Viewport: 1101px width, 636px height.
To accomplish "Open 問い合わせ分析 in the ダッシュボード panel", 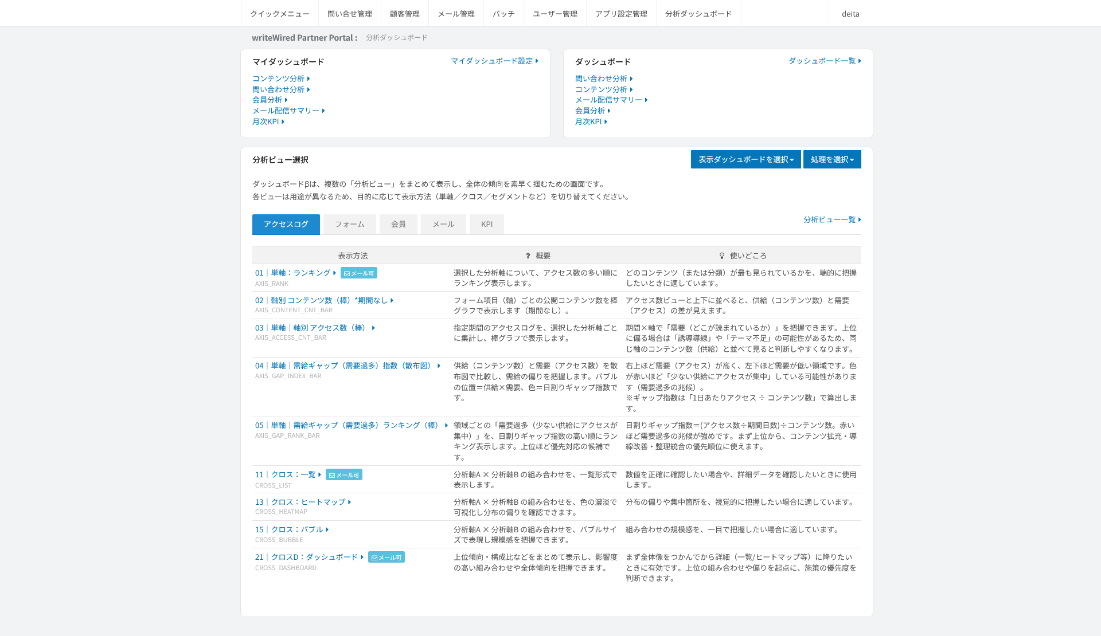I will tap(604, 78).
